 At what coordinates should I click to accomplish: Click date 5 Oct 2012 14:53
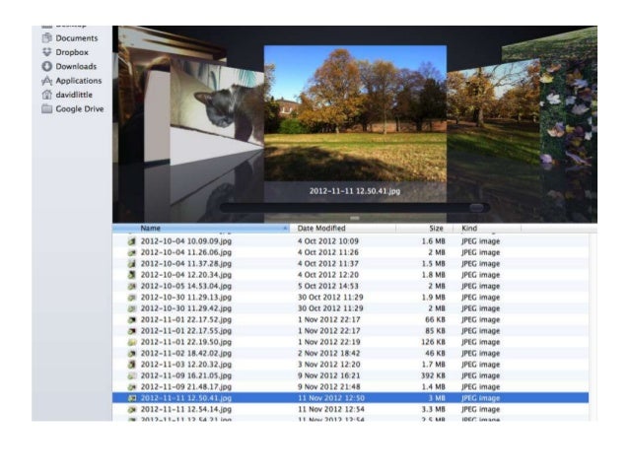tap(328, 286)
